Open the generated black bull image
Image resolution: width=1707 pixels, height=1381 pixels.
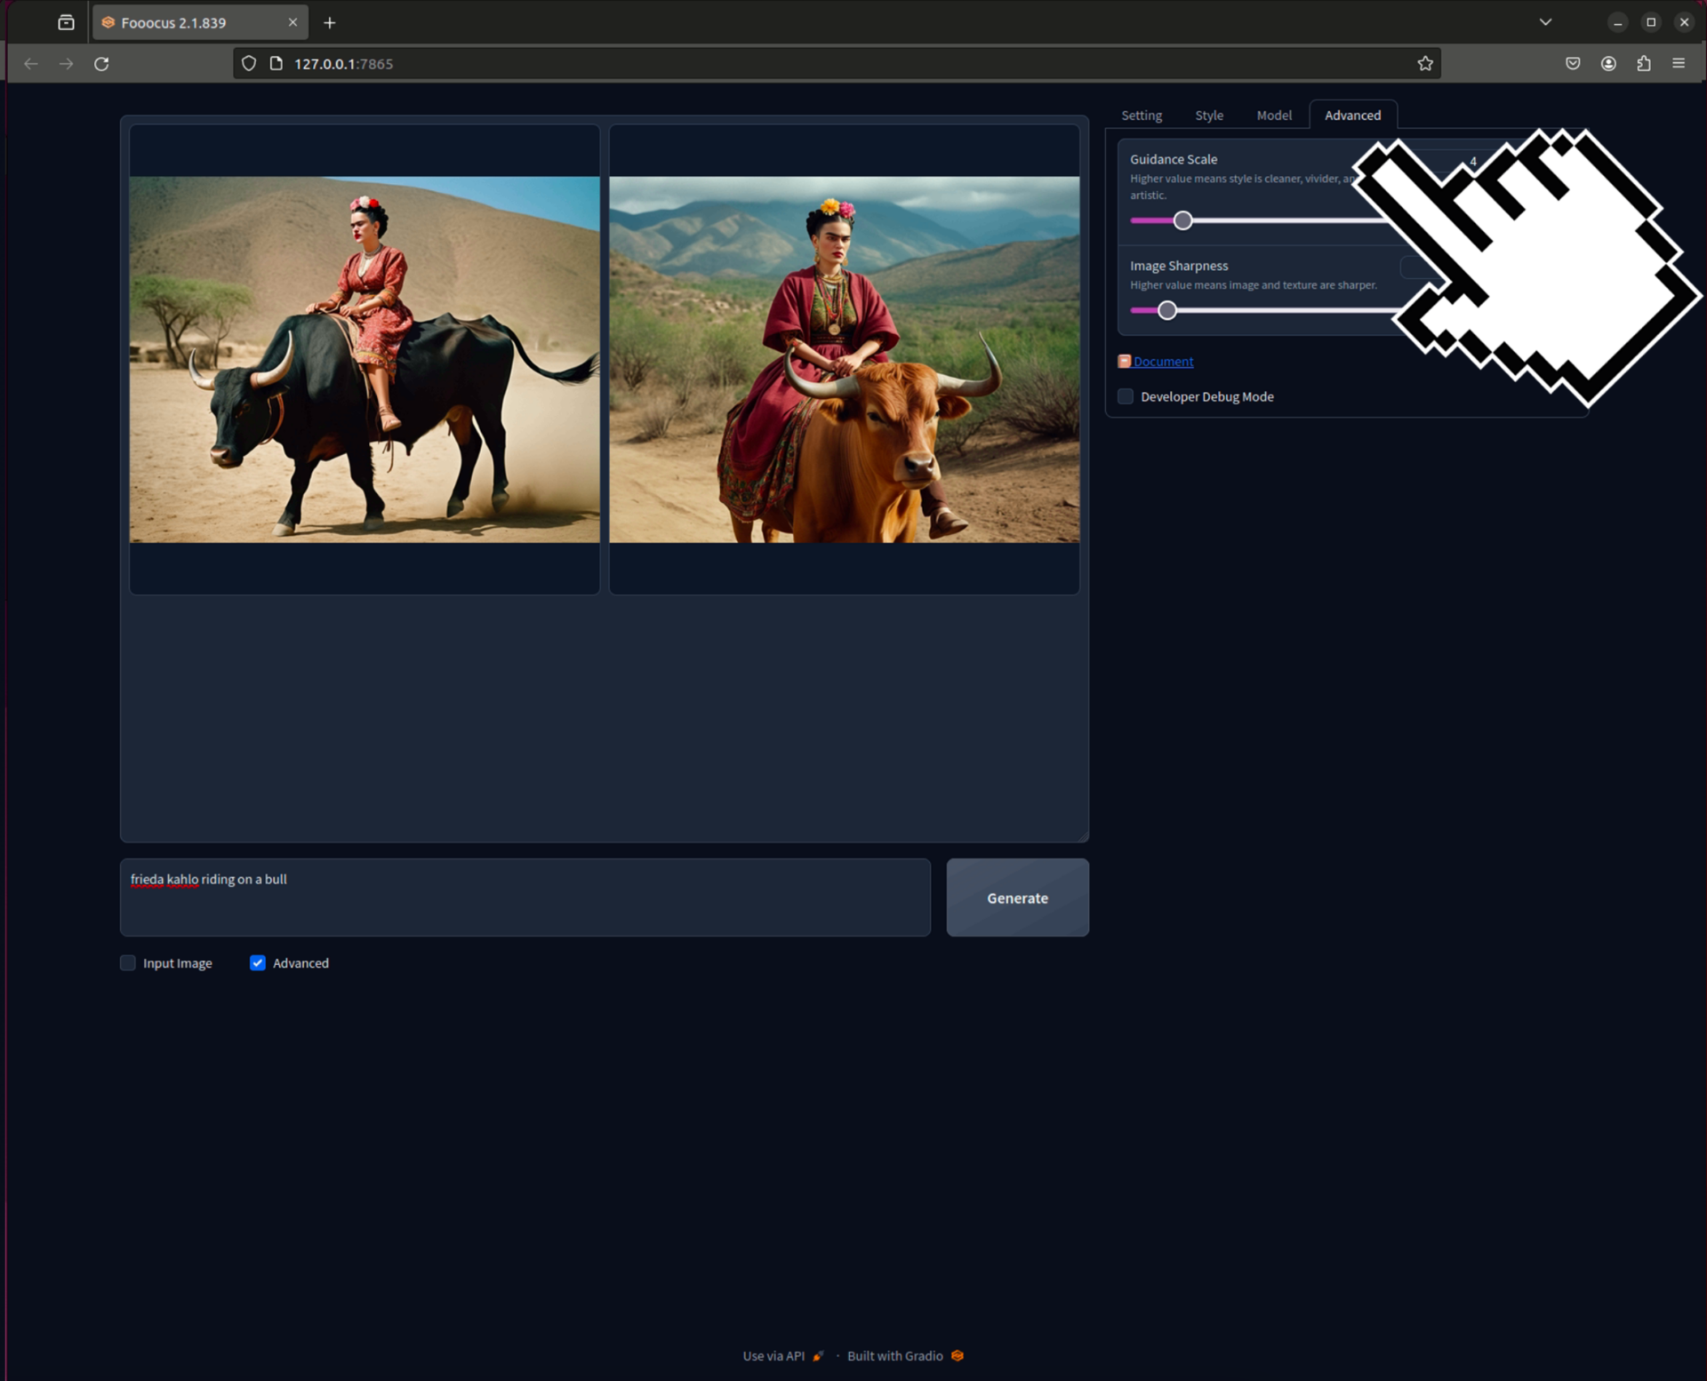click(x=365, y=359)
